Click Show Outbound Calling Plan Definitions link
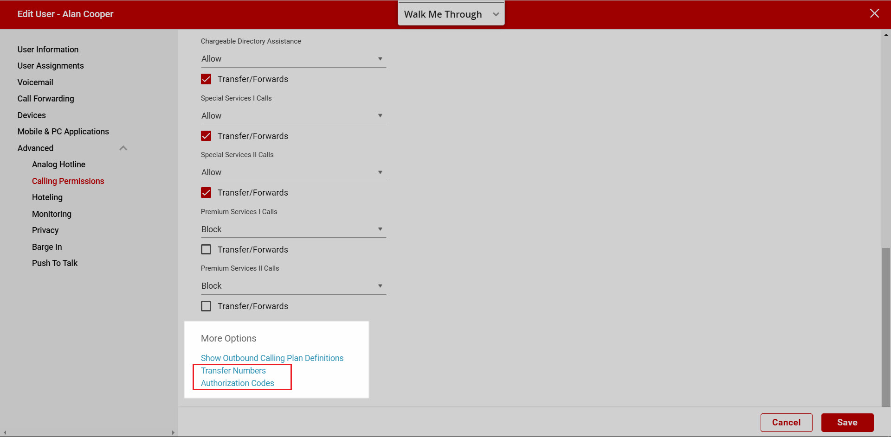The width and height of the screenshot is (891, 437). click(x=272, y=358)
